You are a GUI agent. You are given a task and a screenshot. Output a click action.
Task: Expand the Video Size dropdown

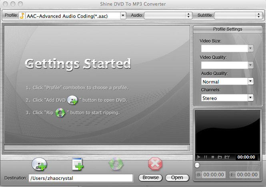tap(250, 48)
